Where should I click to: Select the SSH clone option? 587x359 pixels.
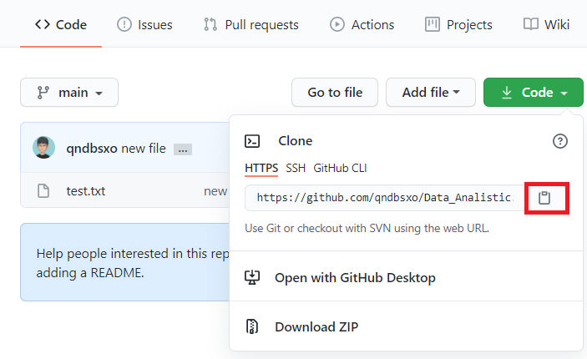pyautogui.click(x=296, y=168)
